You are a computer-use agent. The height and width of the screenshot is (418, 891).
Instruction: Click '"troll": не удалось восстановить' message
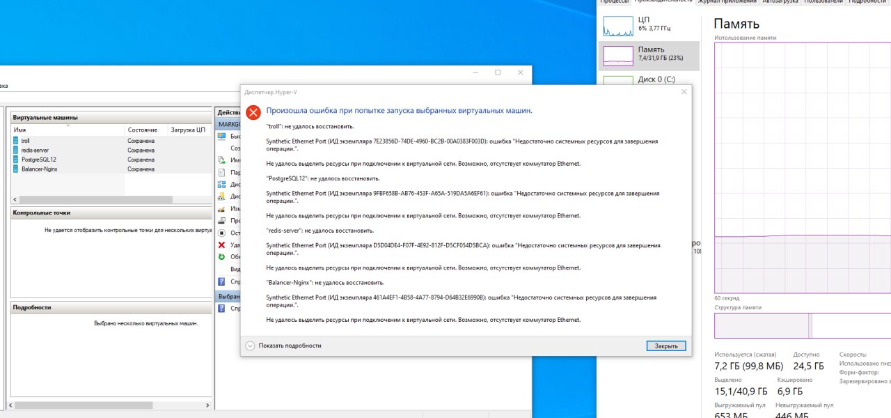tap(310, 127)
